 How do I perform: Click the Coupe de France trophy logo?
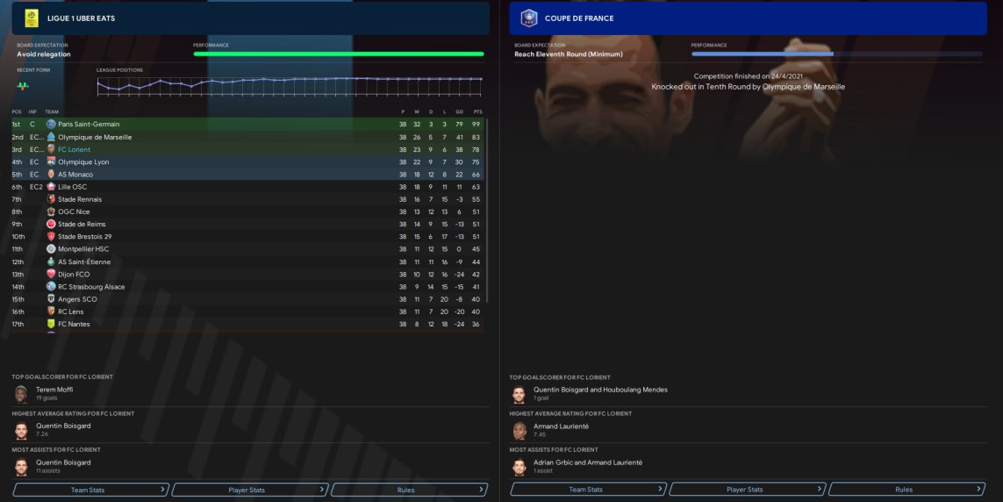(529, 18)
